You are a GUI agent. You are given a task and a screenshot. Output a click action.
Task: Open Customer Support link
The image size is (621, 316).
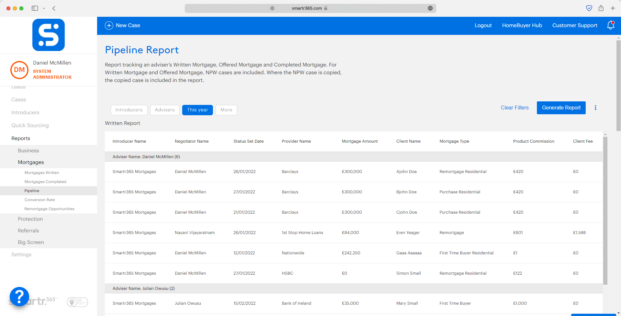[x=575, y=25]
